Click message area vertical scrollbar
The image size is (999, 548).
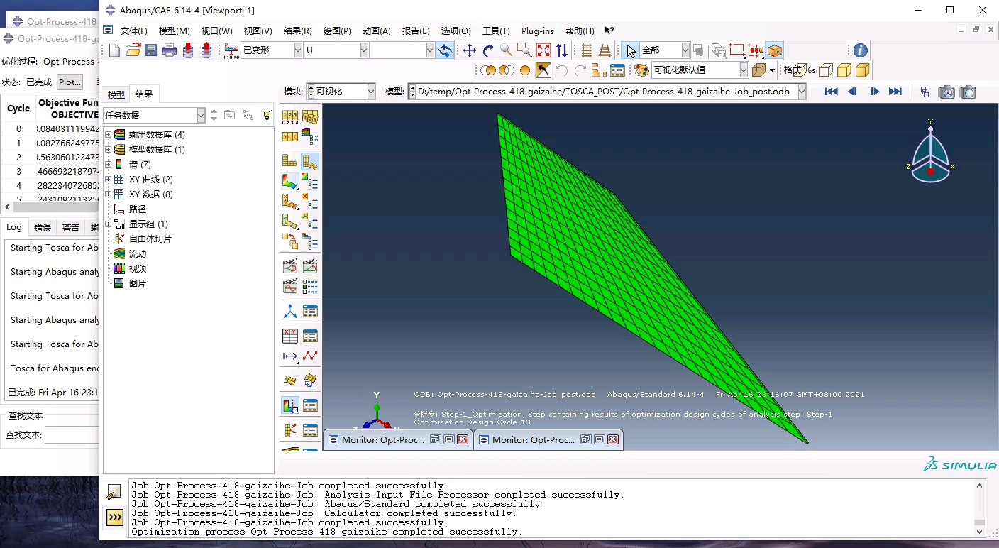pyautogui.click(x=979, y=508)
